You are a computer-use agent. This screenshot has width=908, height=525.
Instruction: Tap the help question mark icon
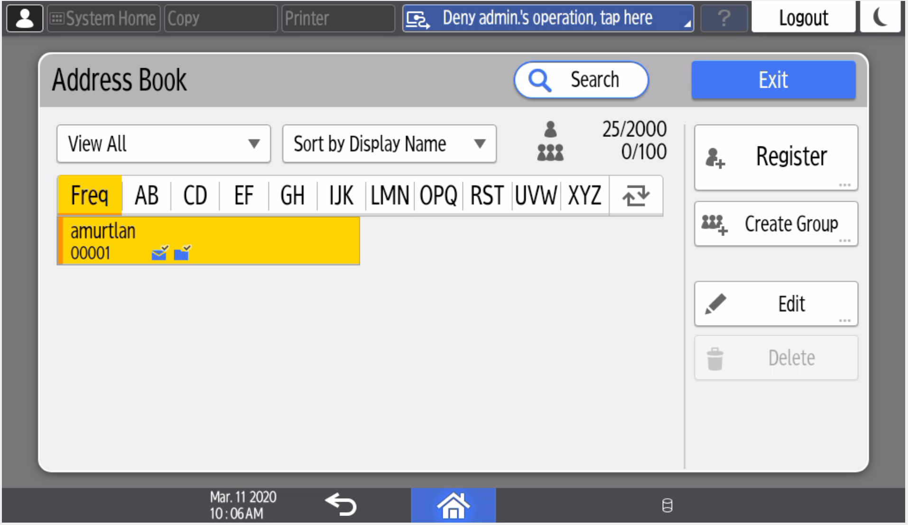(724, 18)
